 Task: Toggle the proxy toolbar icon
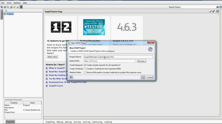coord(21,7)
